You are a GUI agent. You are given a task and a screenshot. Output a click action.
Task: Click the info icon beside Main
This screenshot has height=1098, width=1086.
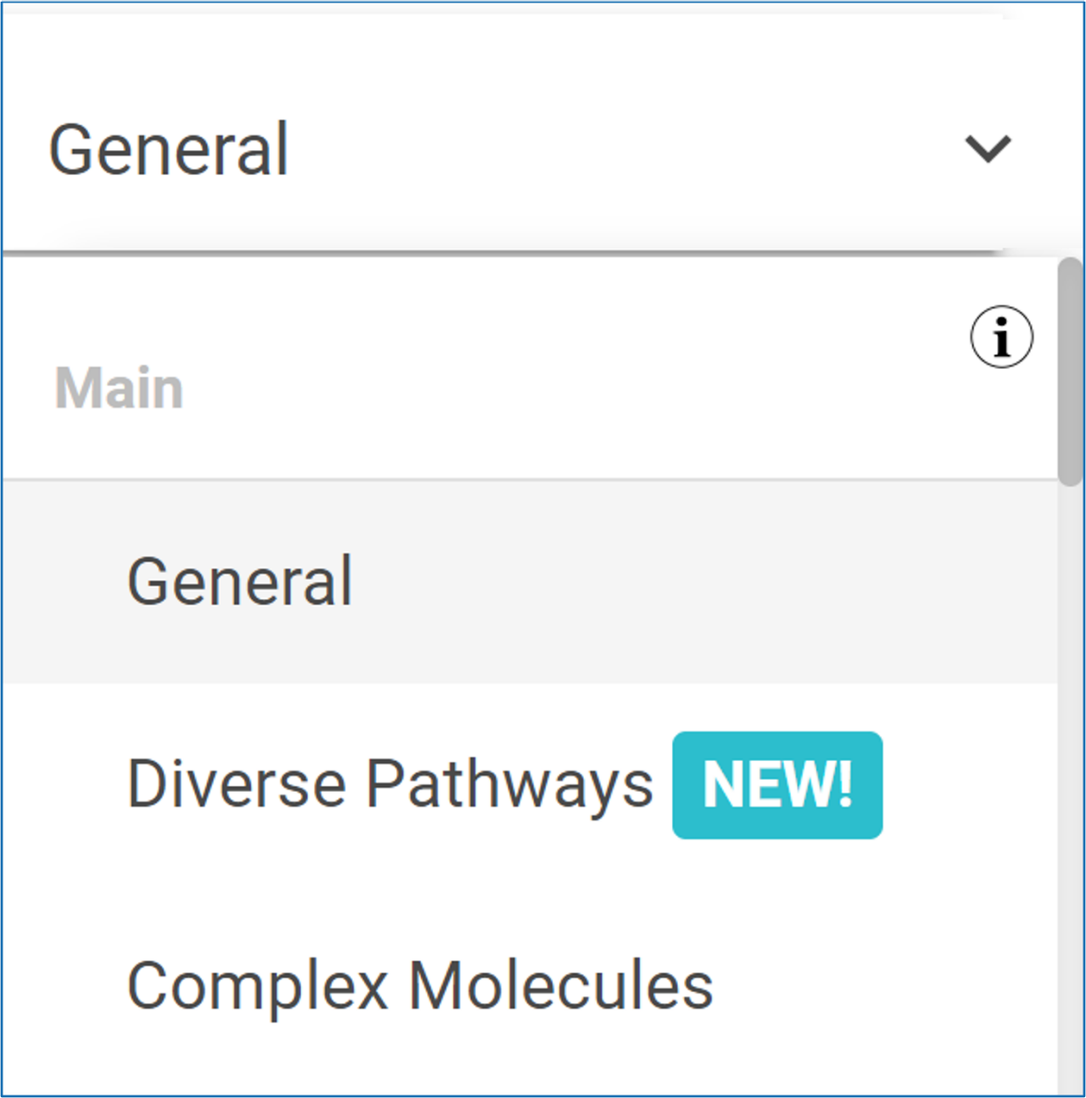(x=1002, y=337)
